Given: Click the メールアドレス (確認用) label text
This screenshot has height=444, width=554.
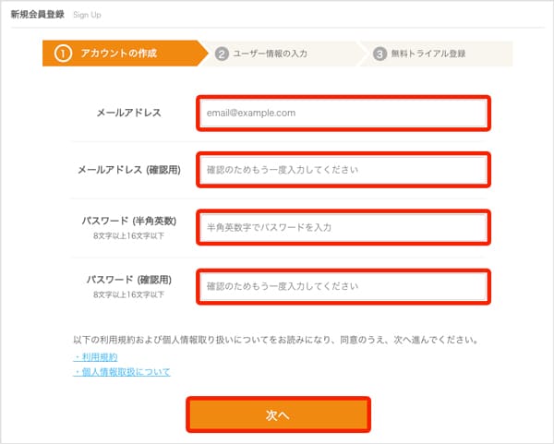Looking at the screenshot, I should (x=129, y=170).
